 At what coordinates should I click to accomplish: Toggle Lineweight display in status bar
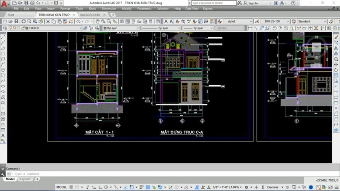(142, 187)
